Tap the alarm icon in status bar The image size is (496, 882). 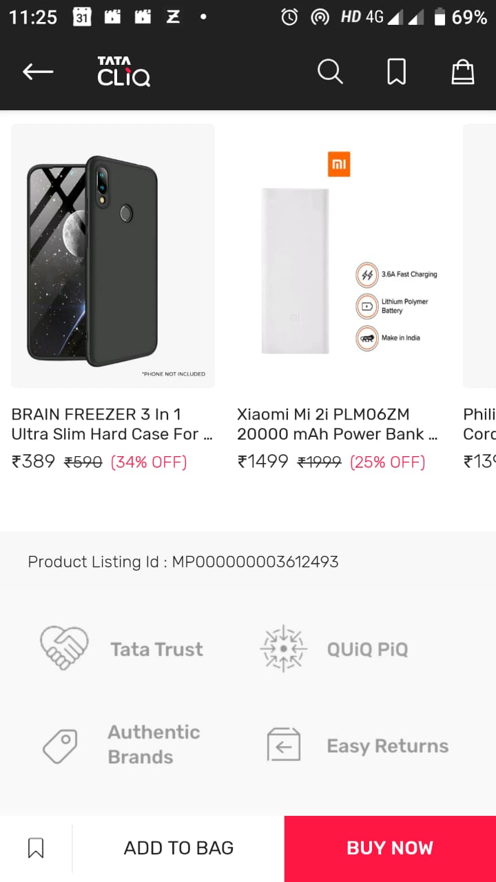coord(289,17)
